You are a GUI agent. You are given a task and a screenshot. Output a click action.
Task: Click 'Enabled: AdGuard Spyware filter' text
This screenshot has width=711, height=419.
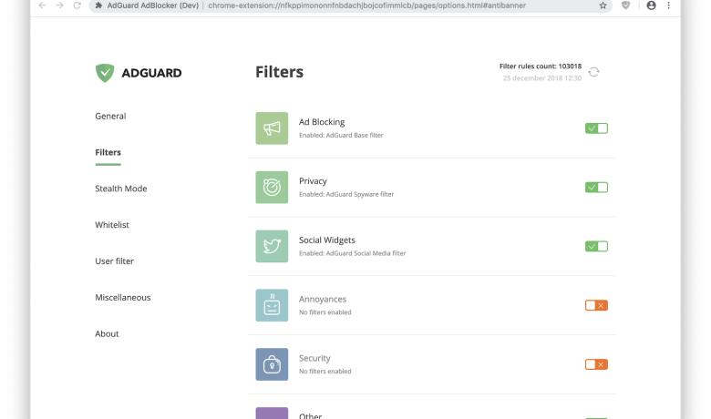[x=346, y=194]
